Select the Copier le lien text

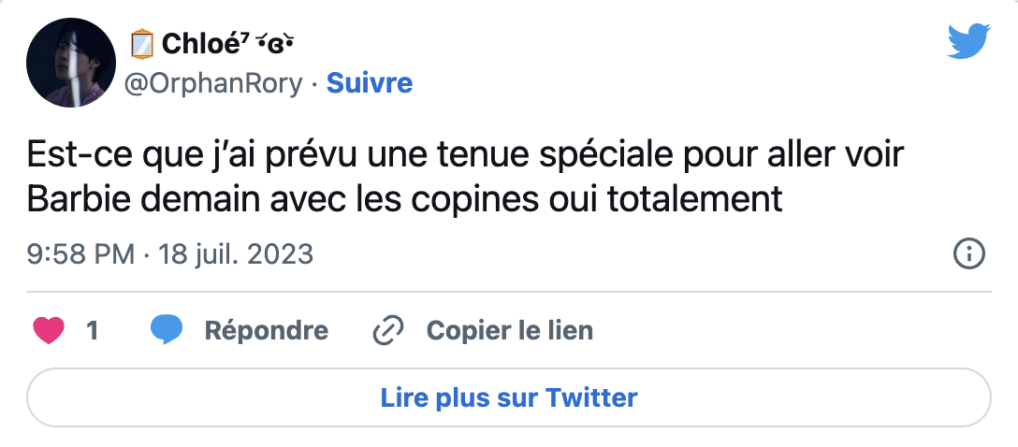[x=509, y=330]
